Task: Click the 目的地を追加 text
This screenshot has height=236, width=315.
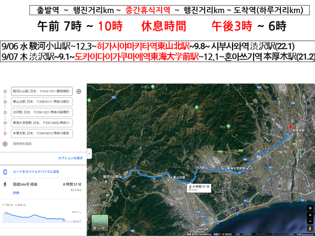Action: (22, 143)
